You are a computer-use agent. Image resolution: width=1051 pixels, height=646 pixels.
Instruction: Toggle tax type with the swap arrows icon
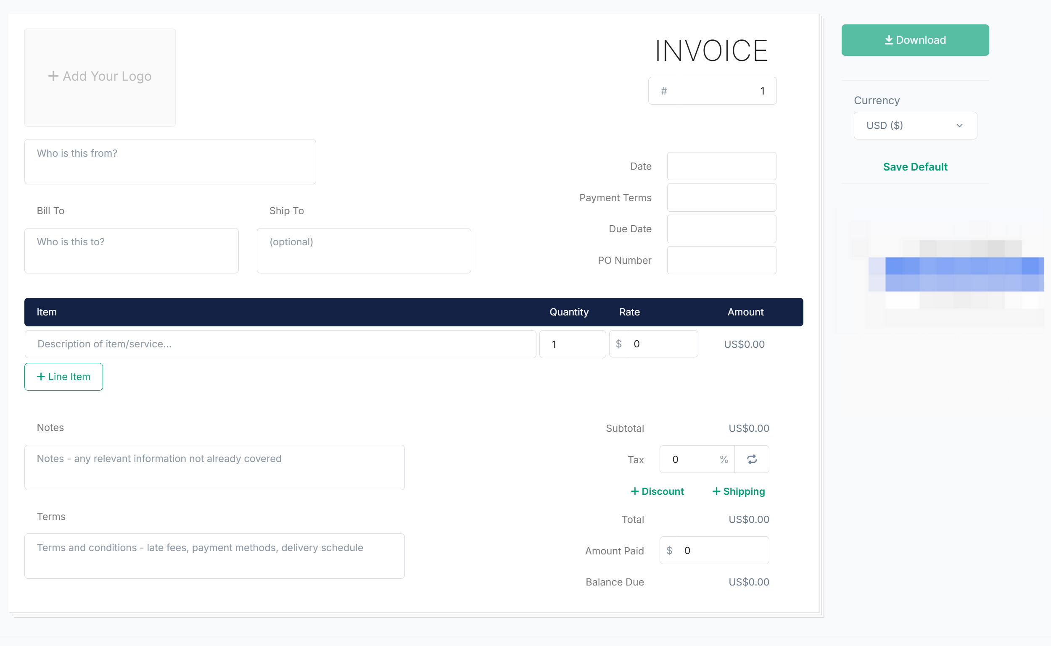coord(752,459)
